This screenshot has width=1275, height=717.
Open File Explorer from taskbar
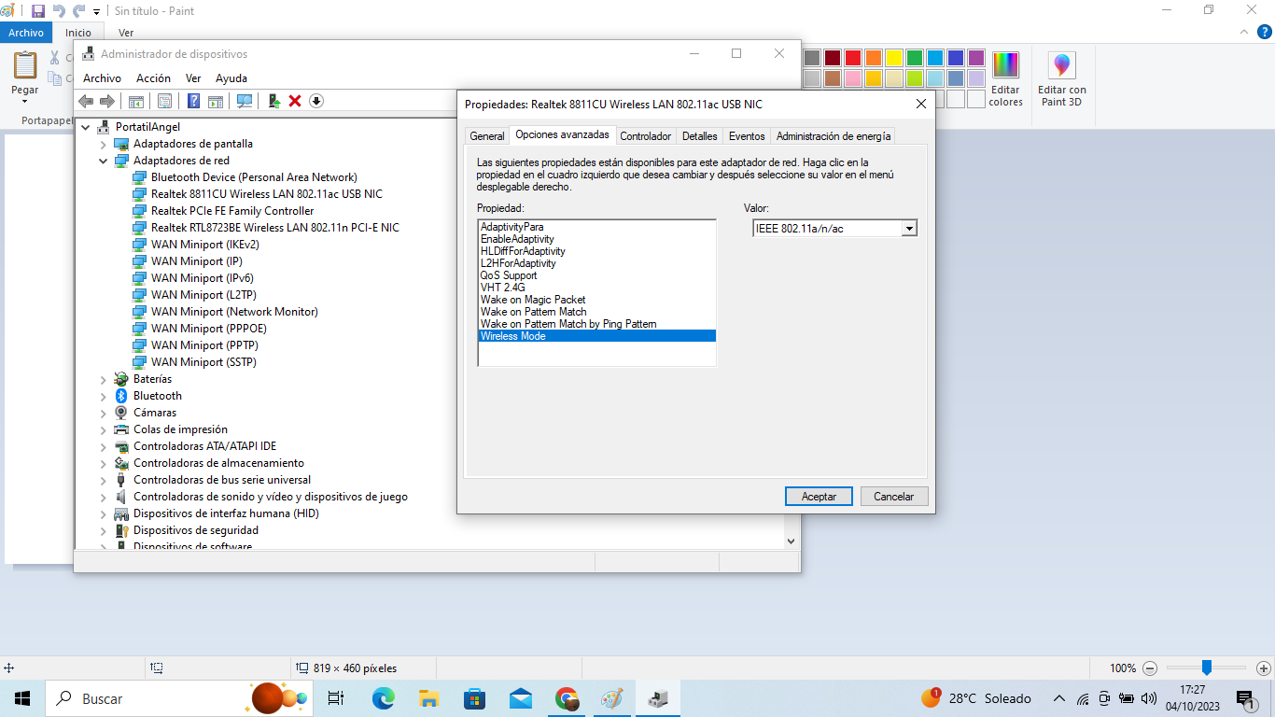pos(429,697)
